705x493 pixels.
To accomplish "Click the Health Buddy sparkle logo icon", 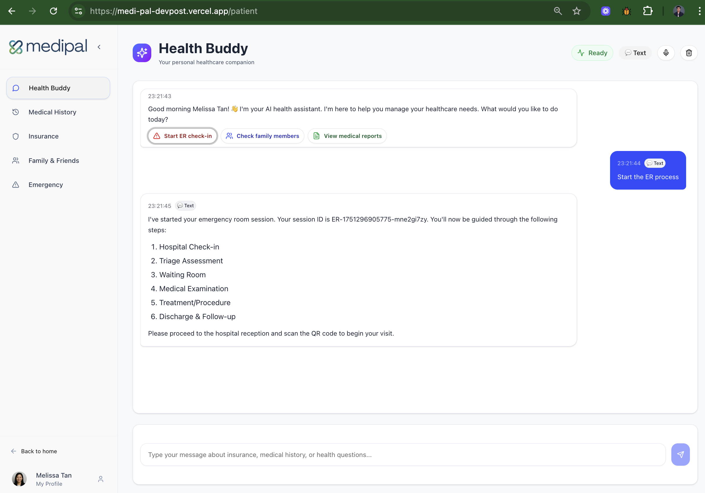I will coord(142,53).
